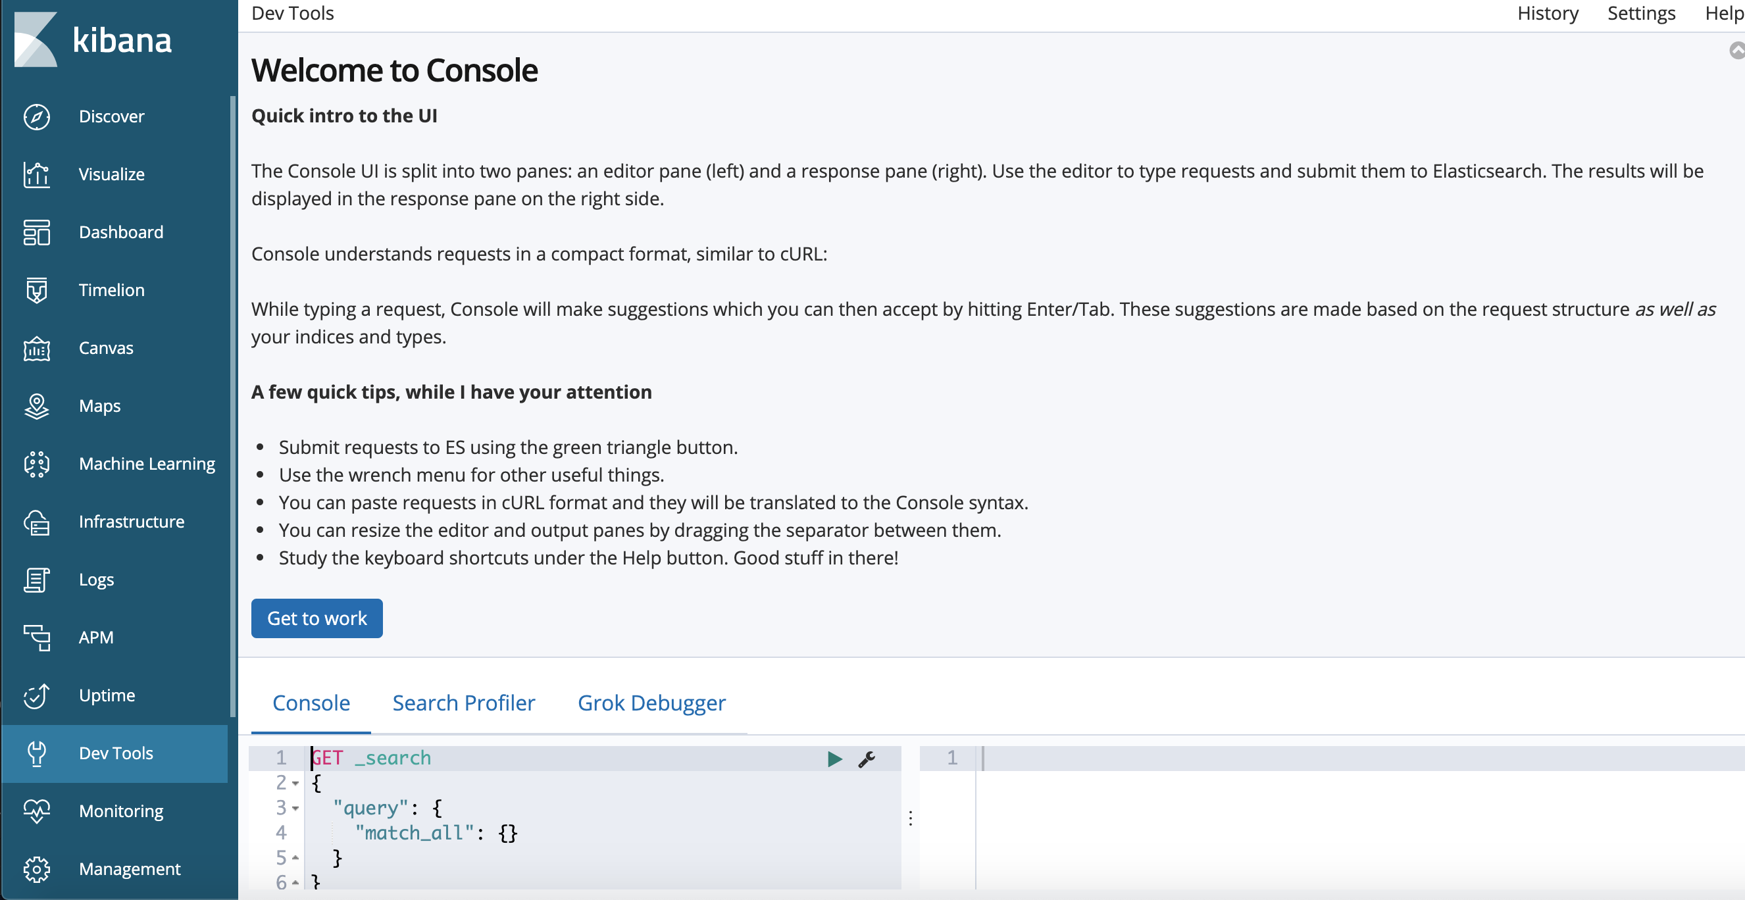The image size is (1745, 900).
Task: Collapse the query block on line 3
Action: [x=296, y=809]
